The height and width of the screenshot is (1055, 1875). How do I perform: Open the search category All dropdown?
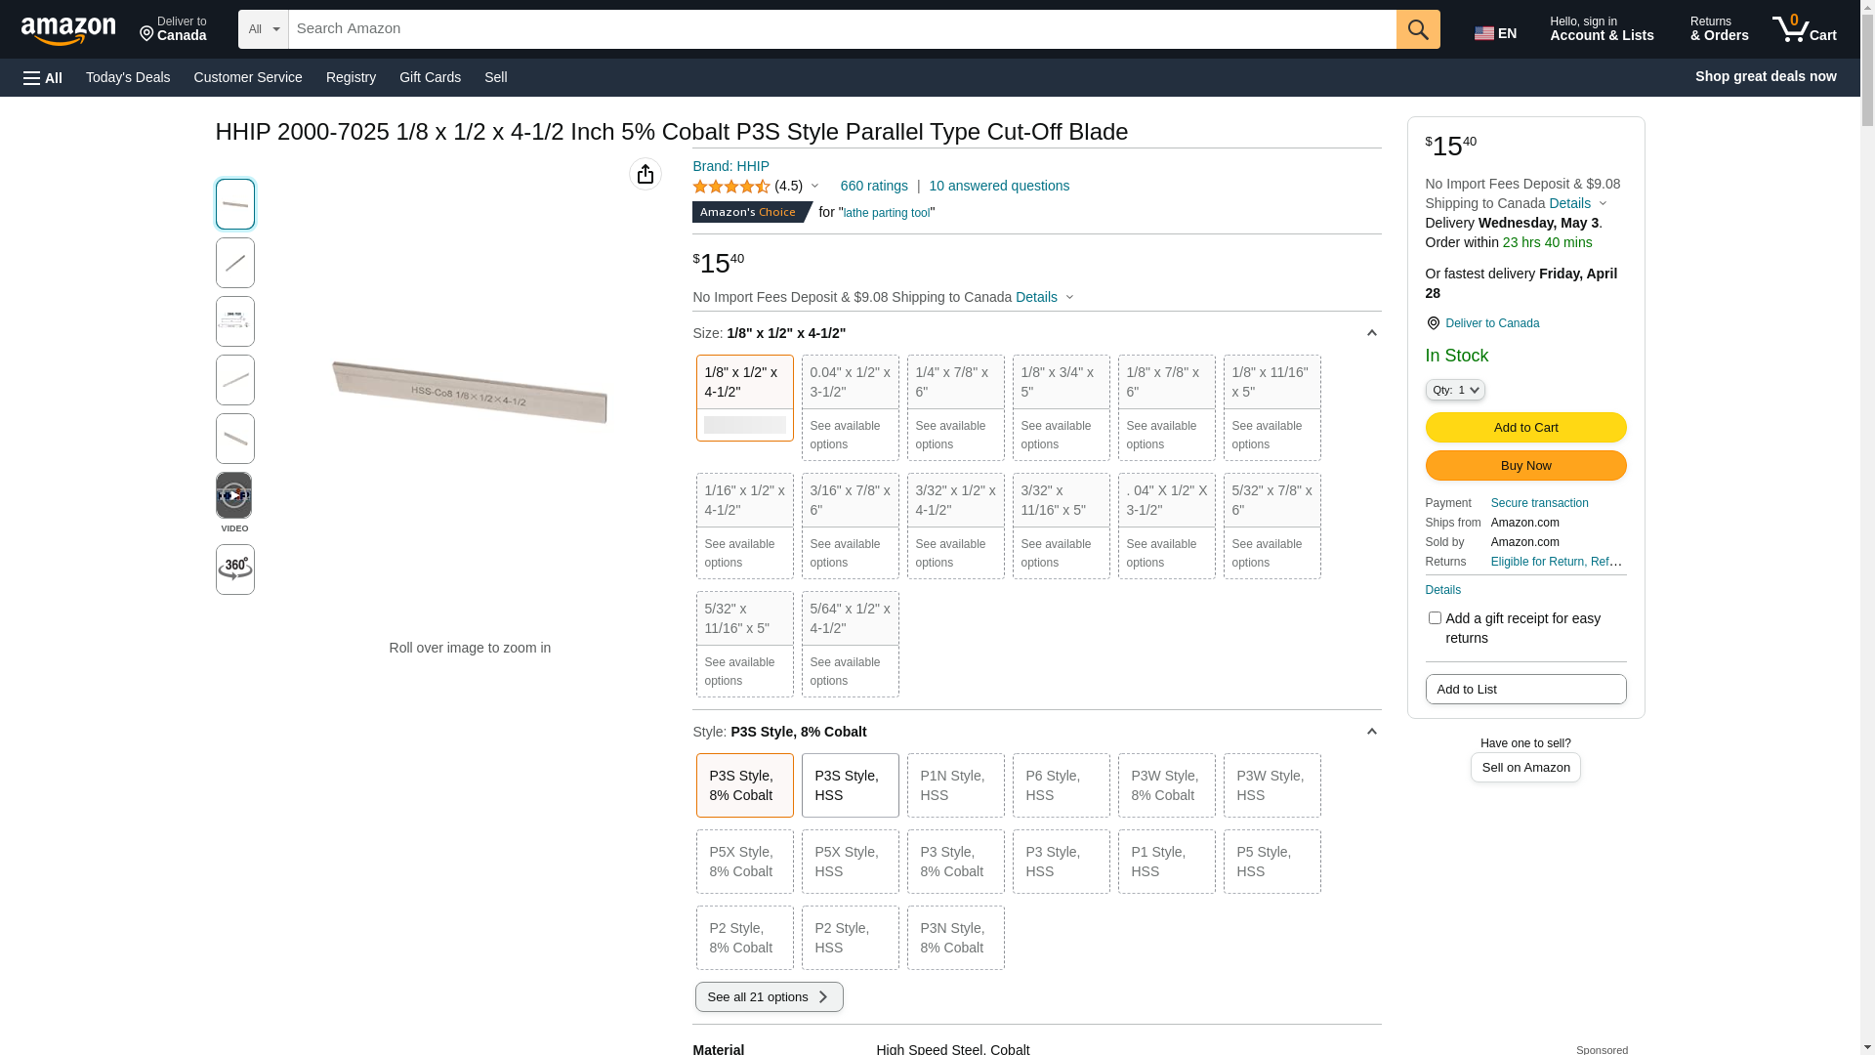pos(263,29)
